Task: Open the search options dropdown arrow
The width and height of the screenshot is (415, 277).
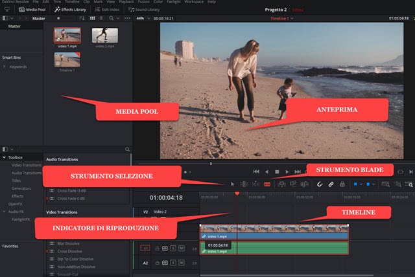Action: [x=118, y=18]
